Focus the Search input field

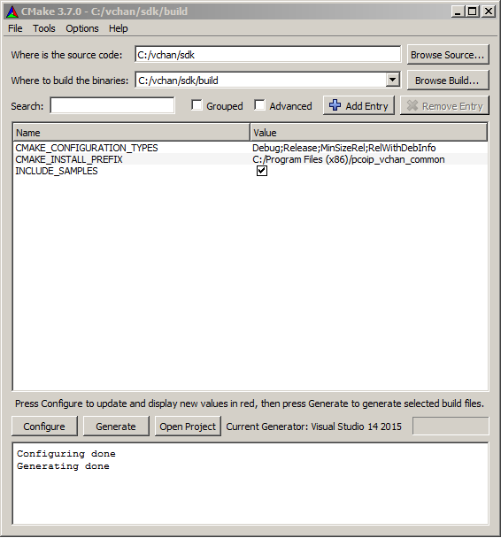pos(112,105)
